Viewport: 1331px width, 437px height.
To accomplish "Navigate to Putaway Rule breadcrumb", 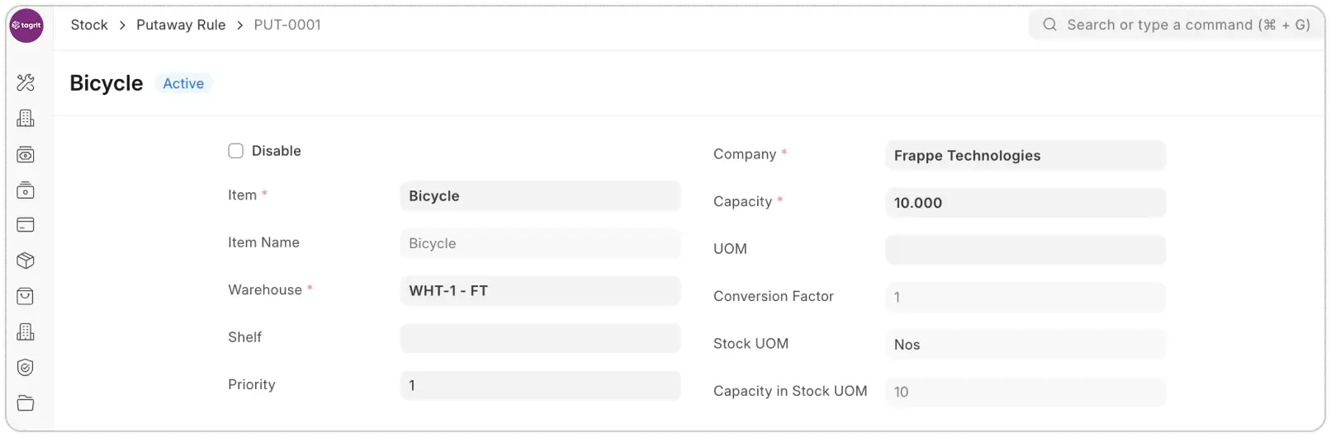I will (x=181, y=25).
